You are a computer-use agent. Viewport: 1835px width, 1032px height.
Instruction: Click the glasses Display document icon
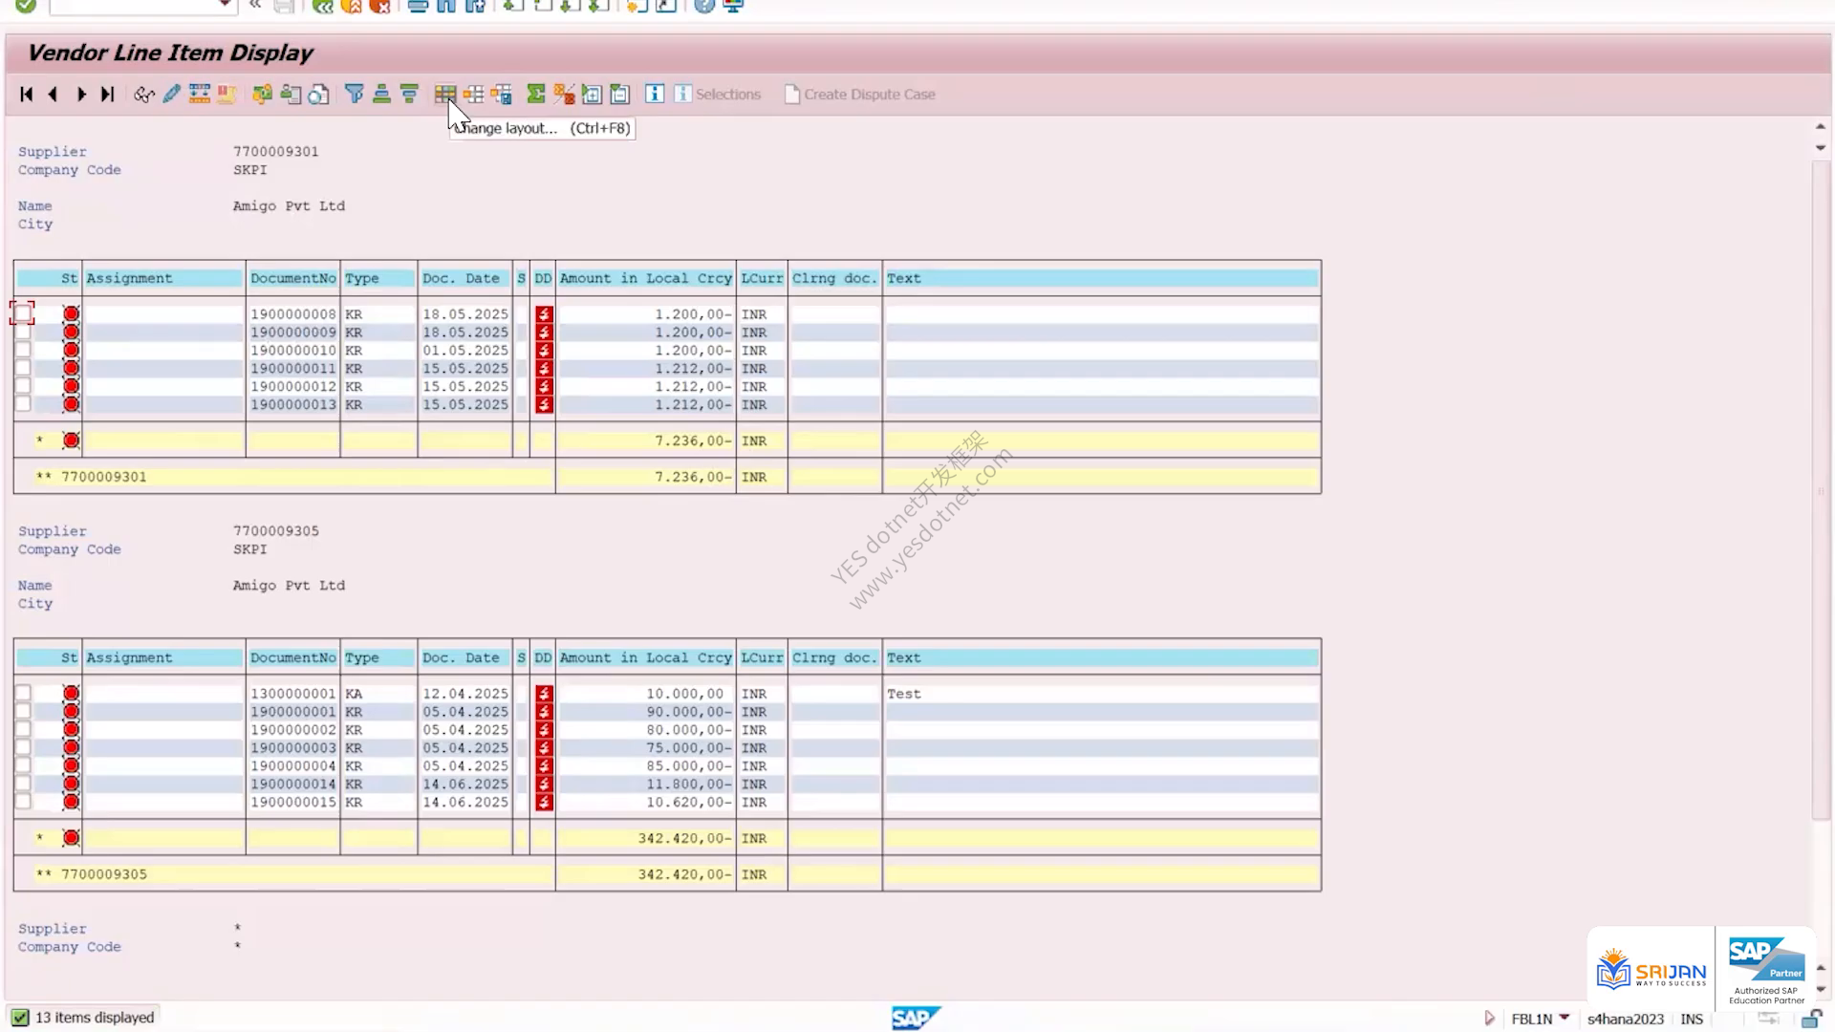pyautogui.click(x=144, y=94)
